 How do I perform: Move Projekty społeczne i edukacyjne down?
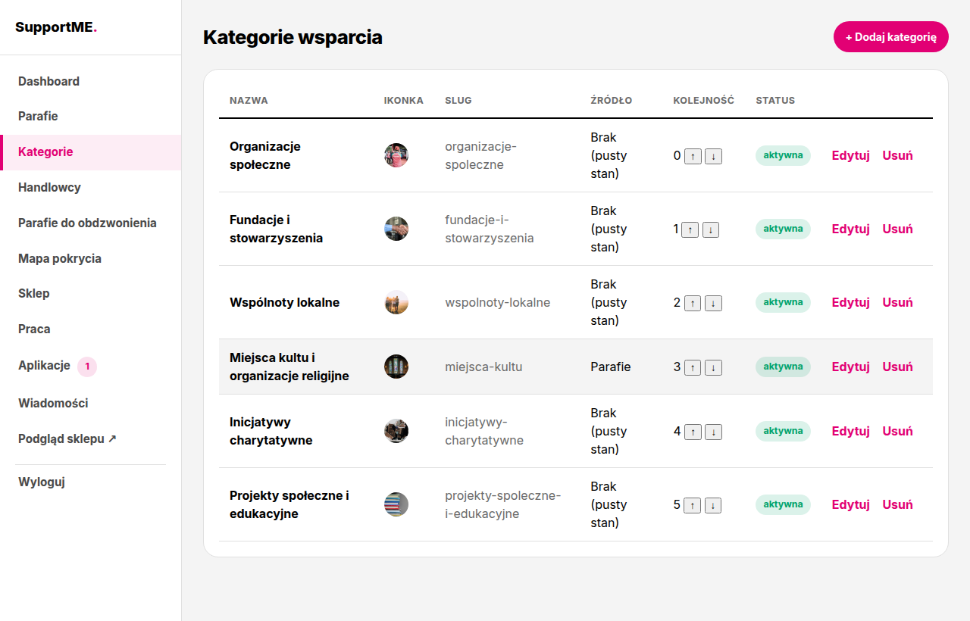click(713, 506)
